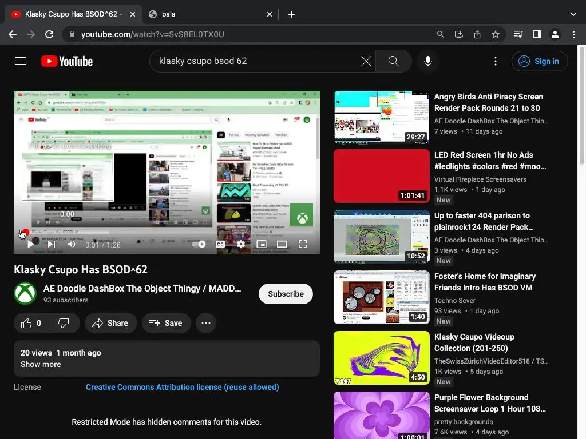Open the Creative Commons Attribution license link

coord(183,387)
